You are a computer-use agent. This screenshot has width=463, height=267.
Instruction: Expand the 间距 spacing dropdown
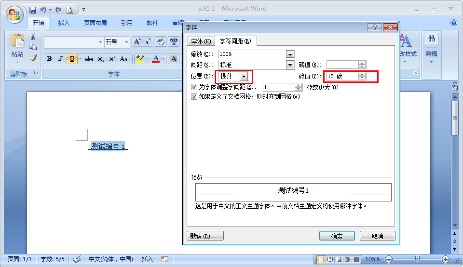(290, 65)
